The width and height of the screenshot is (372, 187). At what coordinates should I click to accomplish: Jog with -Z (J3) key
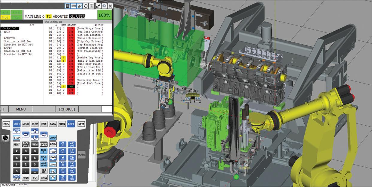63,158
